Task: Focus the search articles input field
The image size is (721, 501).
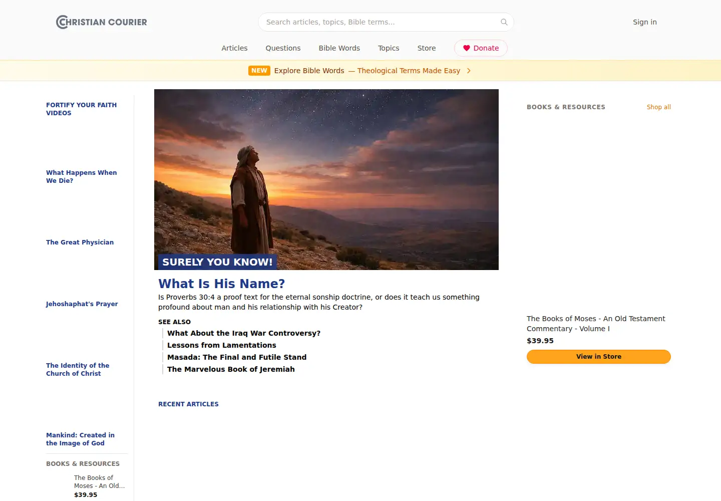Action: point(386,22)
